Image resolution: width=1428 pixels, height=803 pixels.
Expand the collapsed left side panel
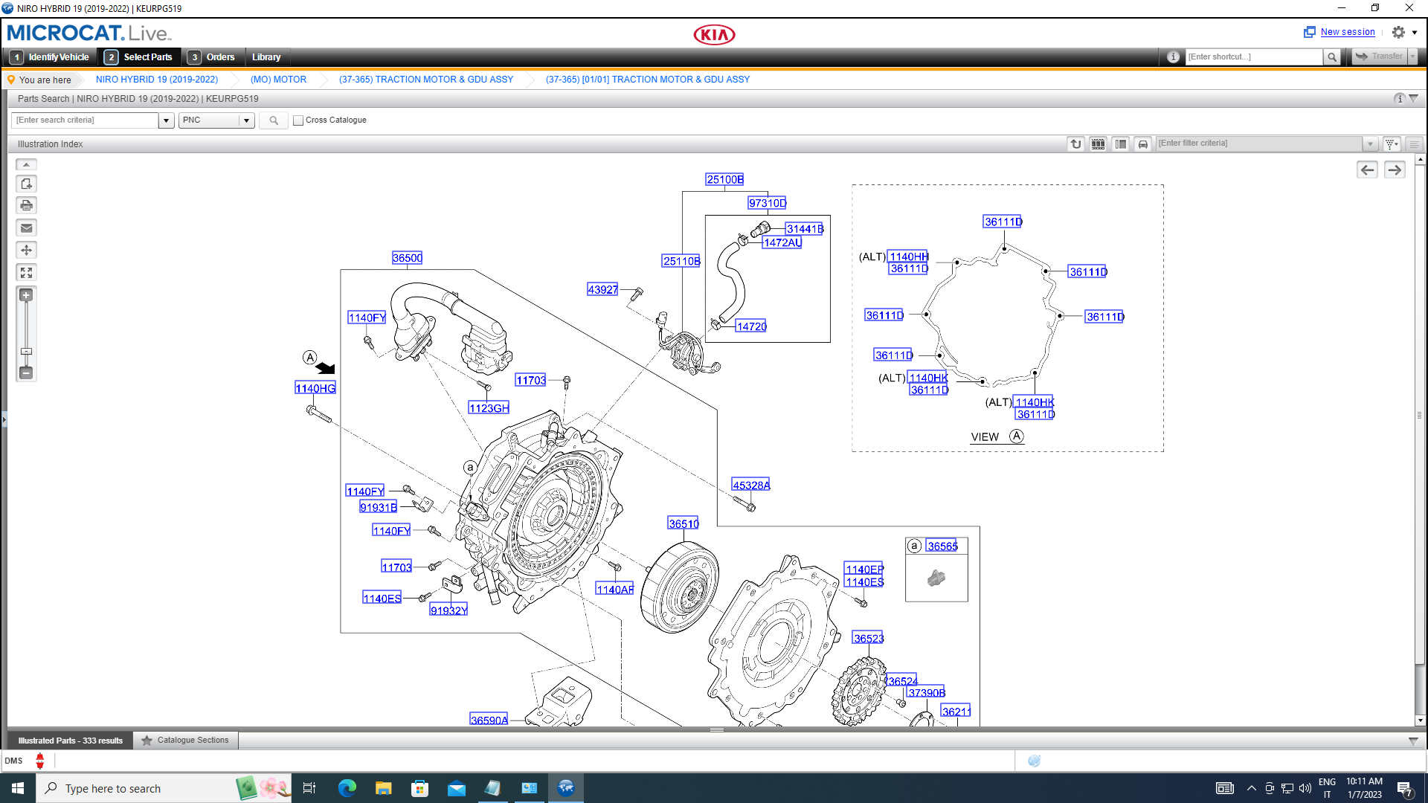coord(4,420)
